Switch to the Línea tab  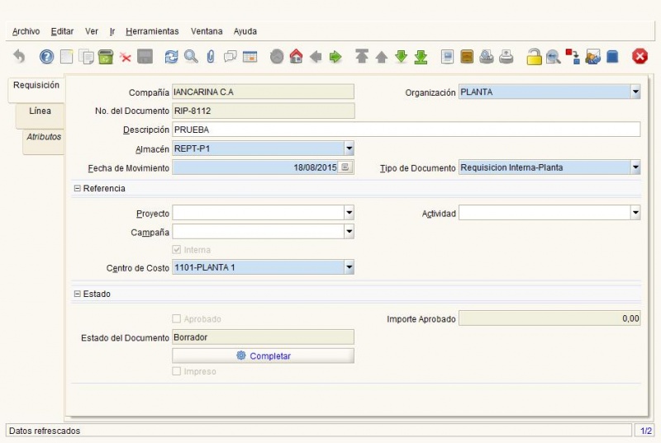coord(40,111)
